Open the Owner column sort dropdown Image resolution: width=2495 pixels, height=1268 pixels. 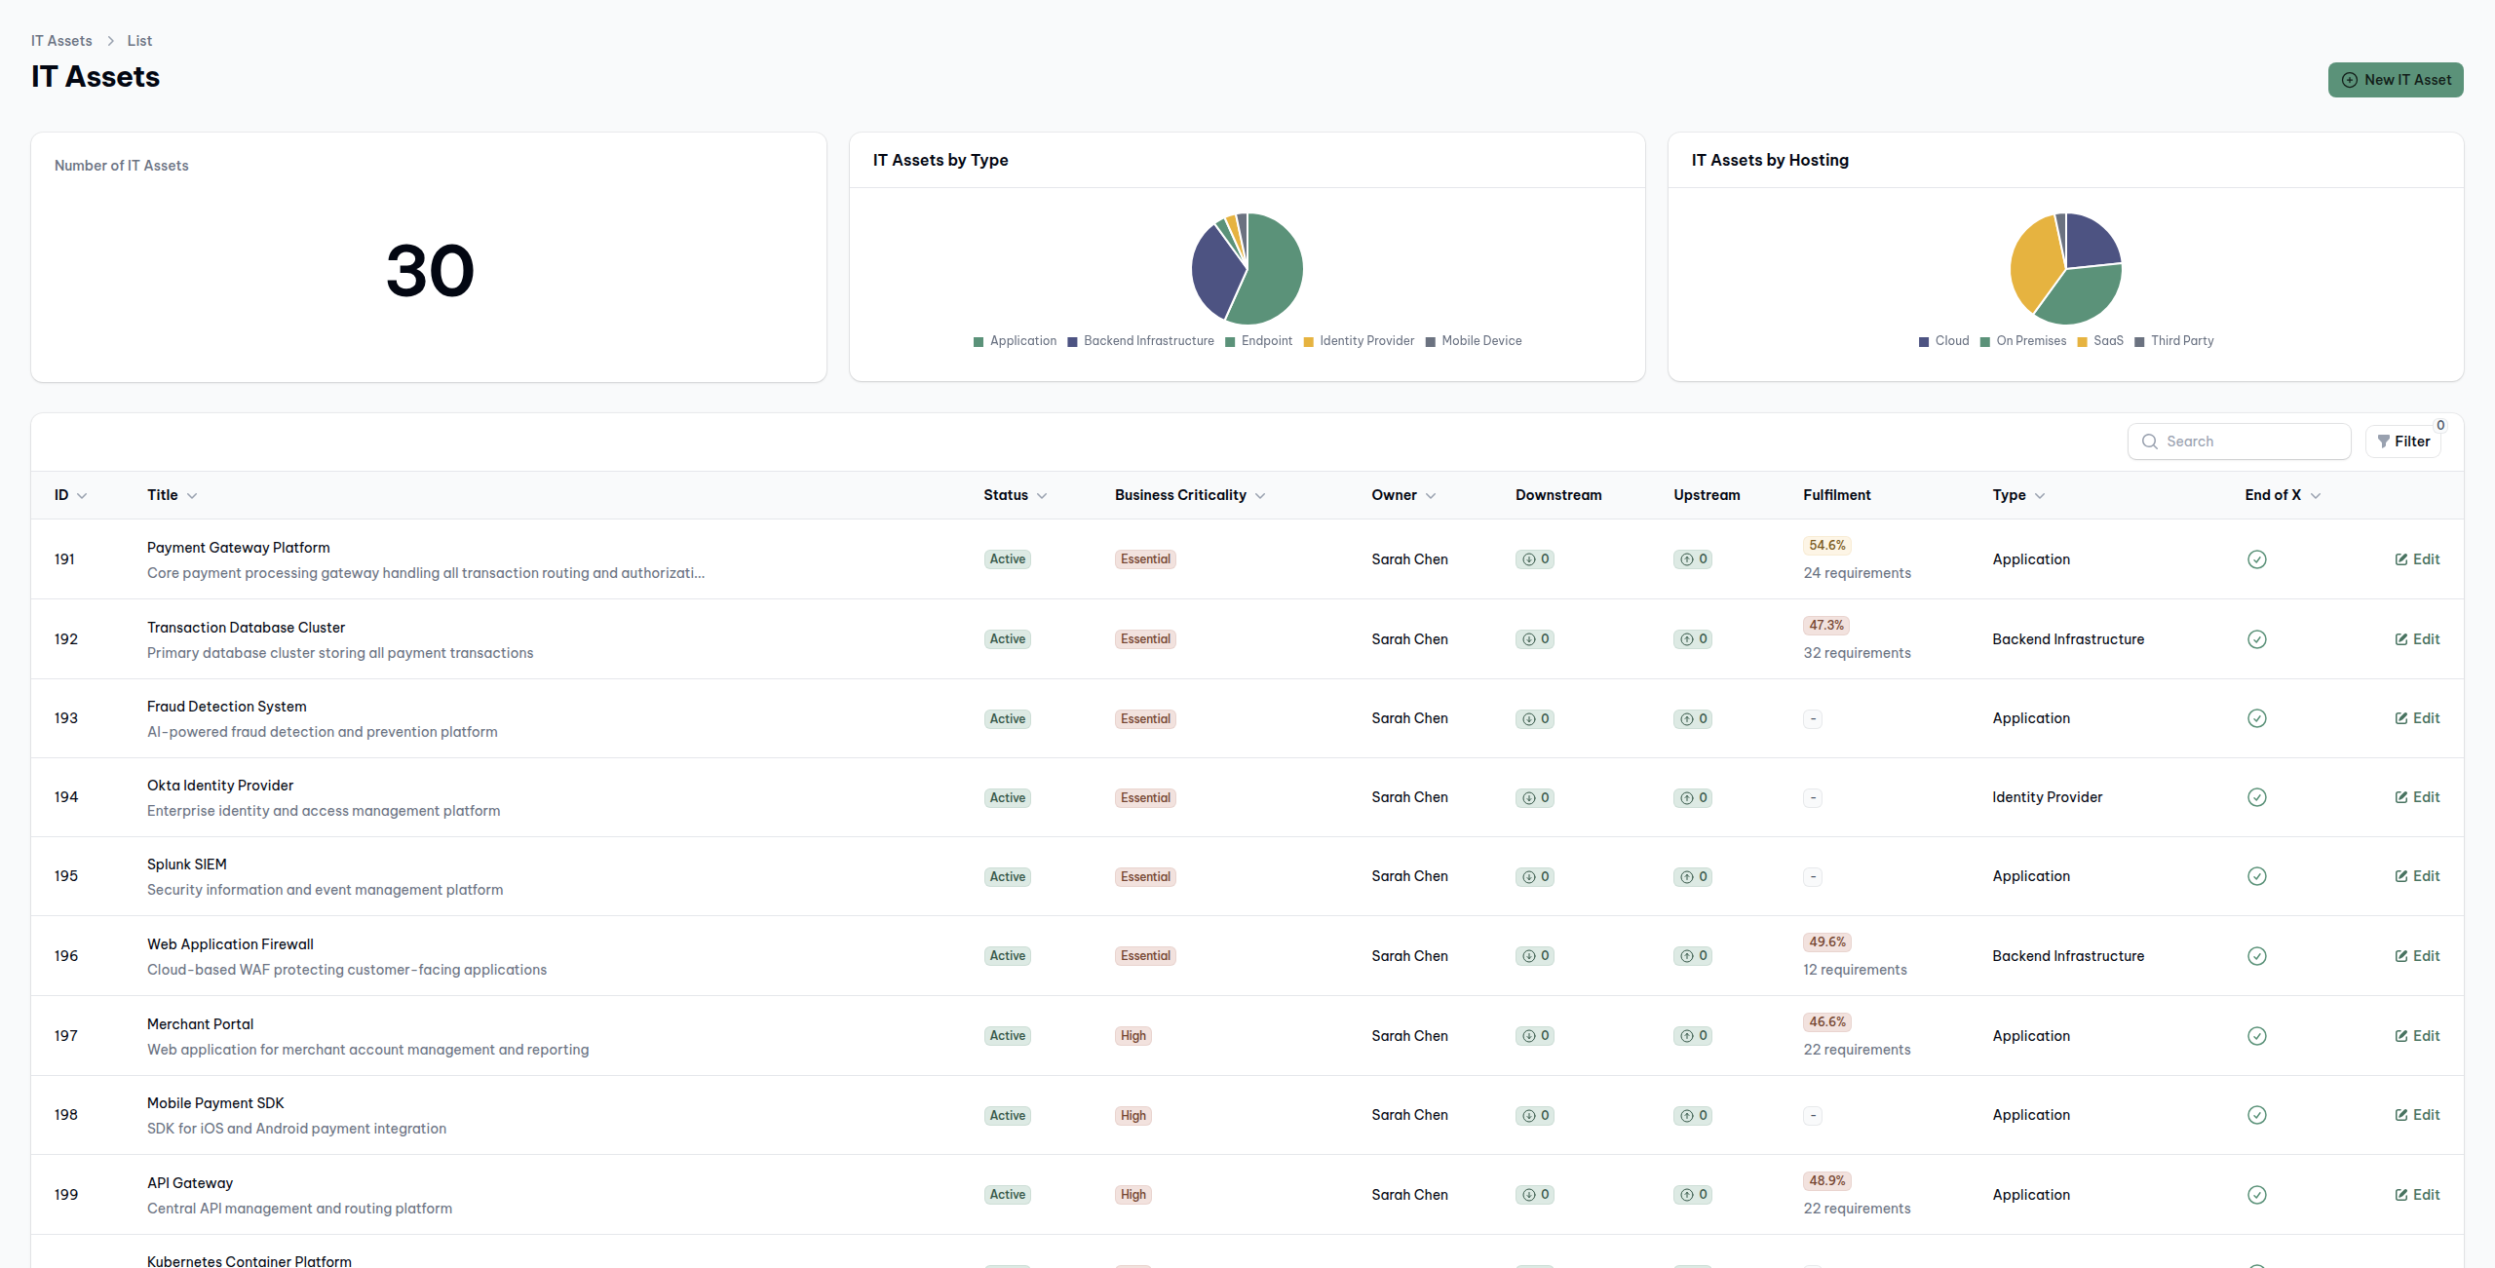1431,495
